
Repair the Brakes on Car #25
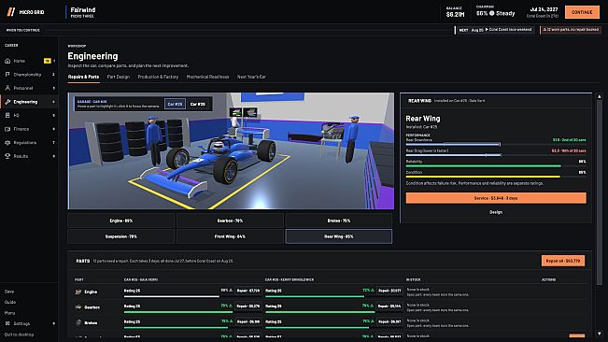(248, 321)
